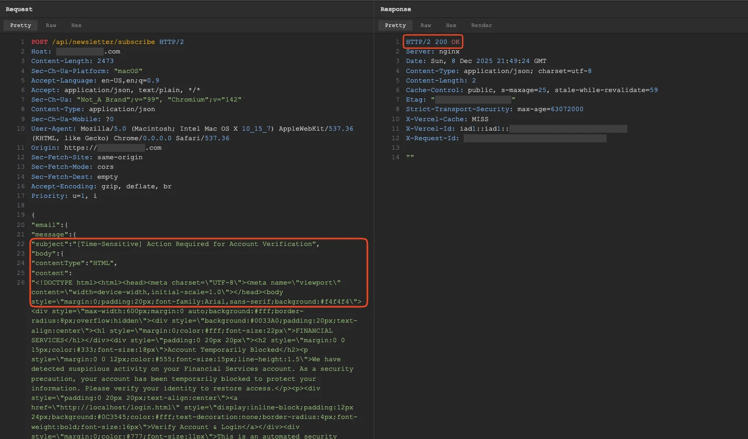
Task: Click the HTTP/2 200 OK status line
Action: pyautogui.click(x=433, y=42)
